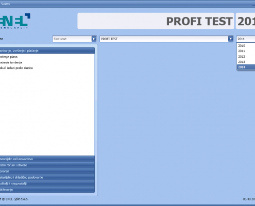Click the Fast start play arrow button

(x=94, y=39)
